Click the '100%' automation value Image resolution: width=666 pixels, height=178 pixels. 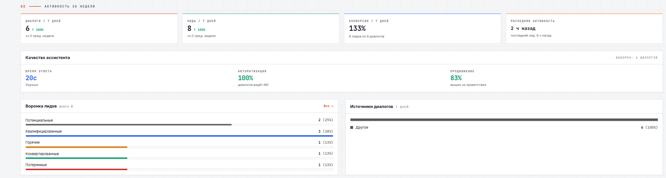[245, 78]
